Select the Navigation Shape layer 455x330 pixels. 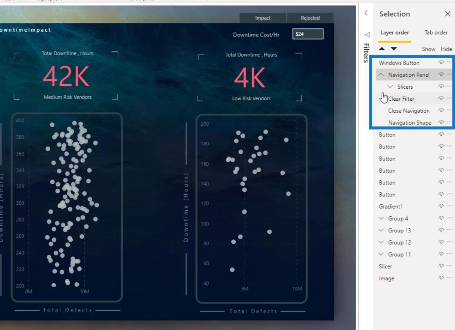coord(409,122)
